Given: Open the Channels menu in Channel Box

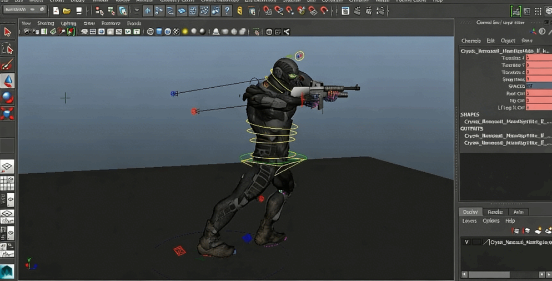Looking at the screenshot, I should pos(471,41).
